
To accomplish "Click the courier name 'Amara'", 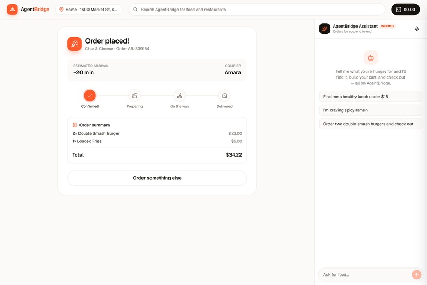I will (233, 72).
